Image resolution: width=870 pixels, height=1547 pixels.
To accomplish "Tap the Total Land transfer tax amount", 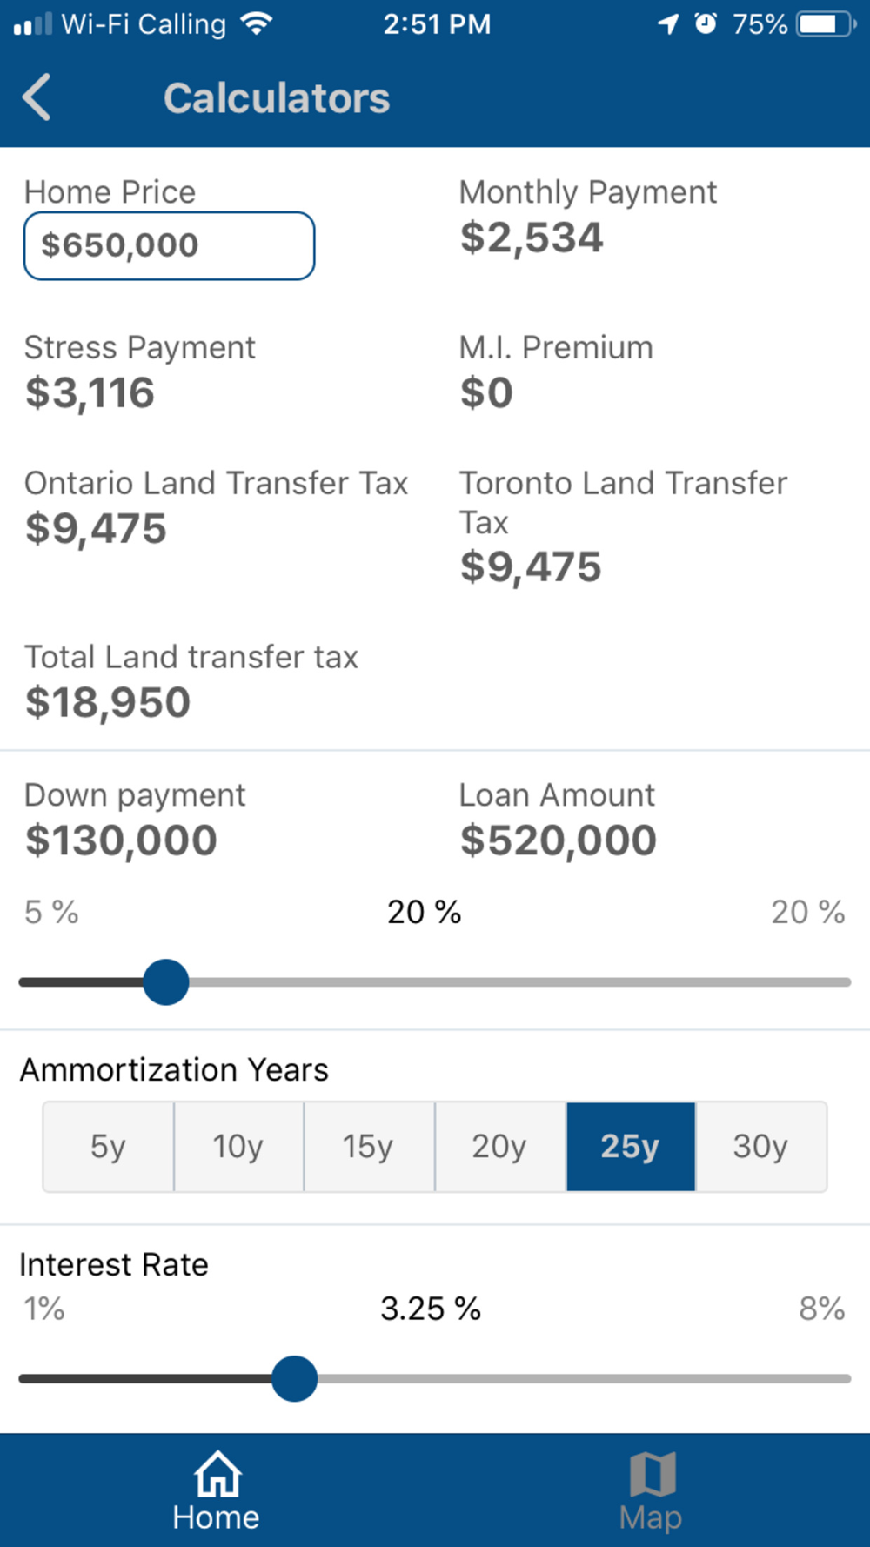I will click(108, 703).
